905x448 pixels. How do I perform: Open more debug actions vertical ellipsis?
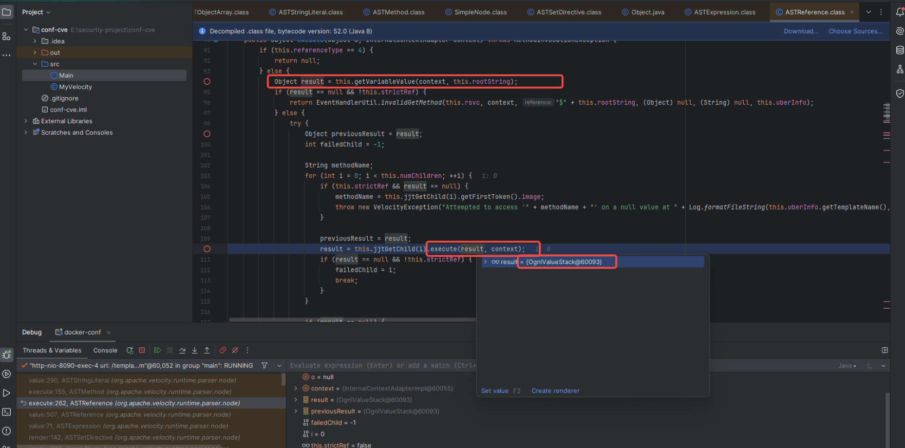coord(247,350)
